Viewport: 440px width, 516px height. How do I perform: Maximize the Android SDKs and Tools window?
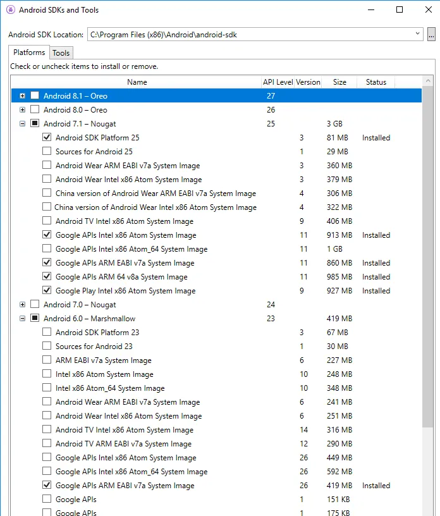(x=399, y=9)
